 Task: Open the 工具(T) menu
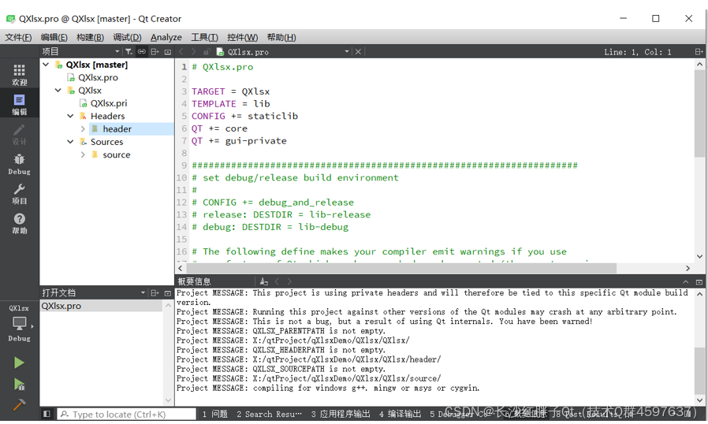[204, 38]
